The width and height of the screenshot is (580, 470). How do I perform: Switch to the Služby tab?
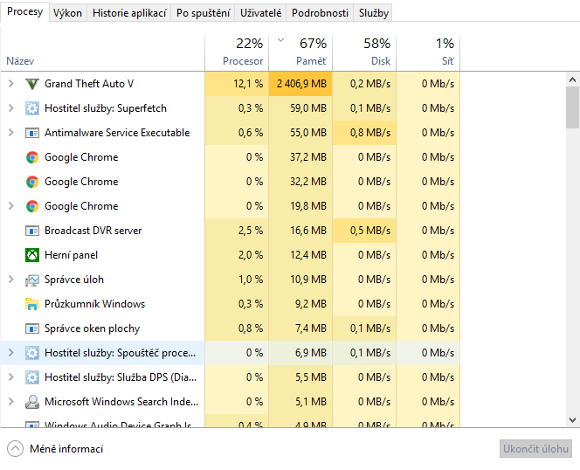point(374,13)
